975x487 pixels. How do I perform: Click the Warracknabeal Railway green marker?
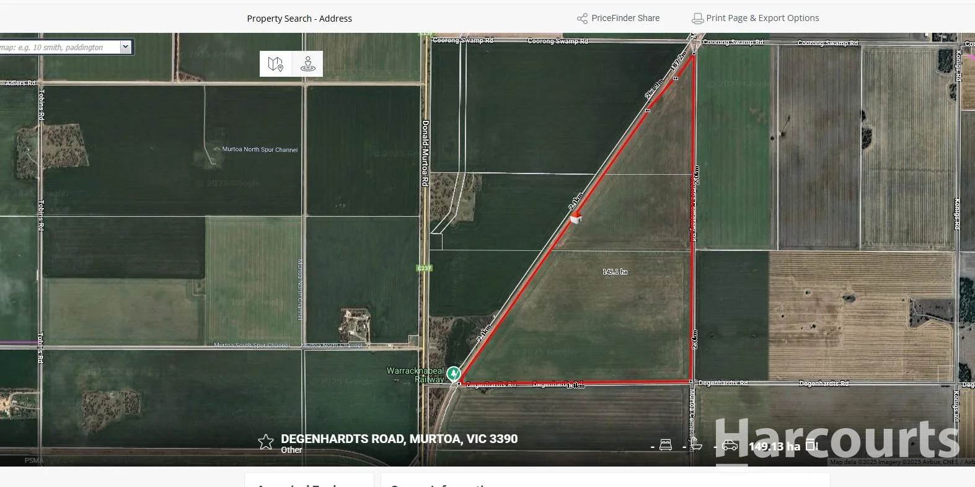pyautogui.click(x=454, y=374)
